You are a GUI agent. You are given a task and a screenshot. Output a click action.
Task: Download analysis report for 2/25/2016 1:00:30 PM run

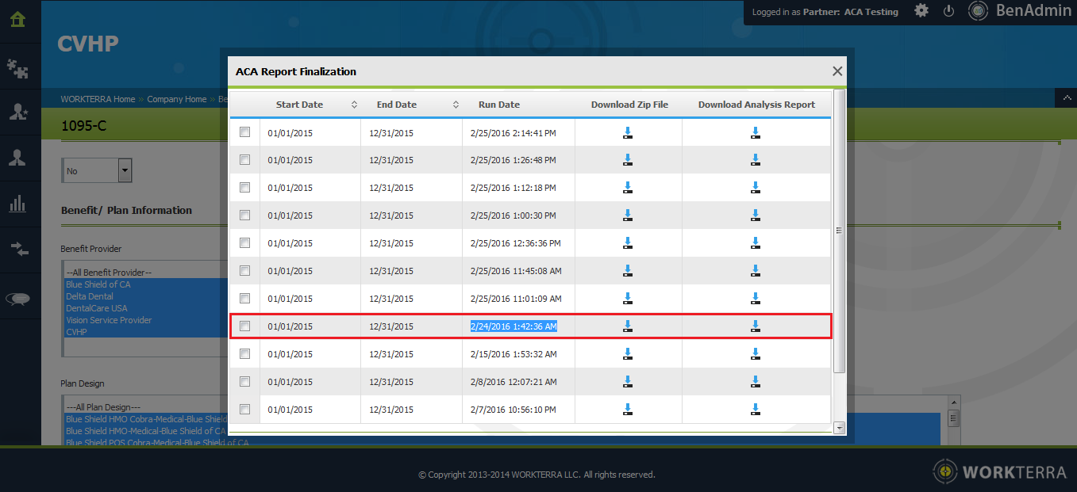click(756, 215)
